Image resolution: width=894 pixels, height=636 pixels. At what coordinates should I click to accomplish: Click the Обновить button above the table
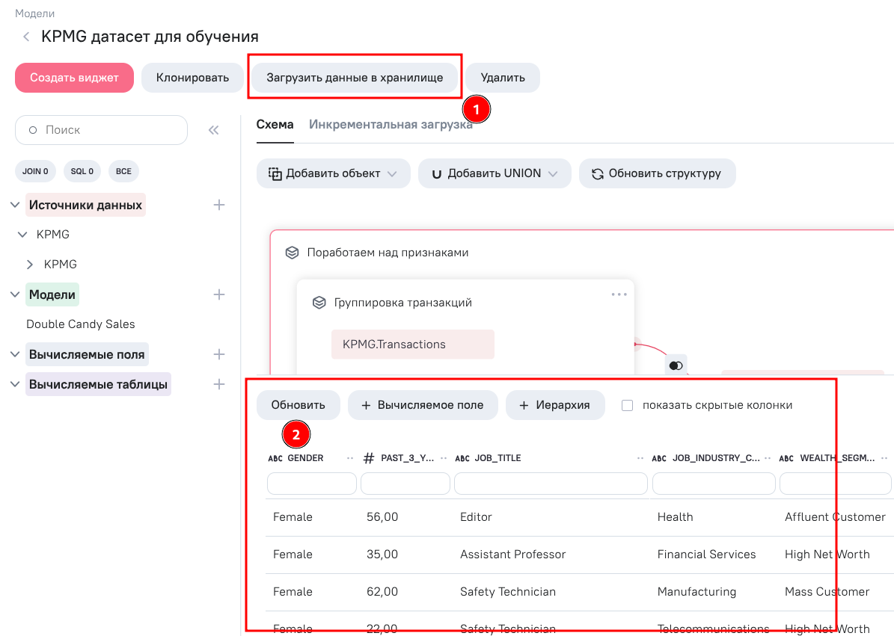298,405
